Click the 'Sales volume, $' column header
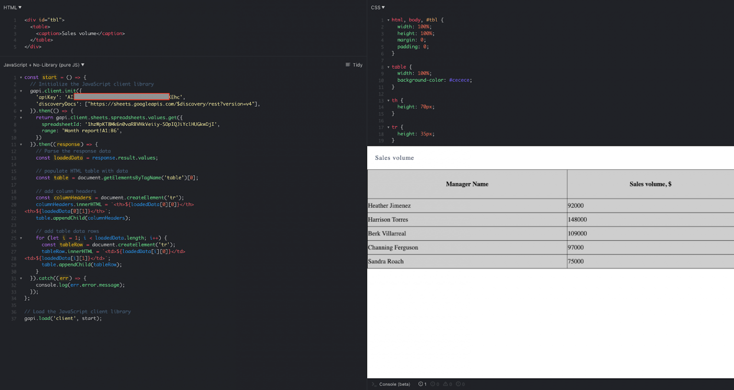The height and width of the screenshot is (390, 734). pos(650,184)
